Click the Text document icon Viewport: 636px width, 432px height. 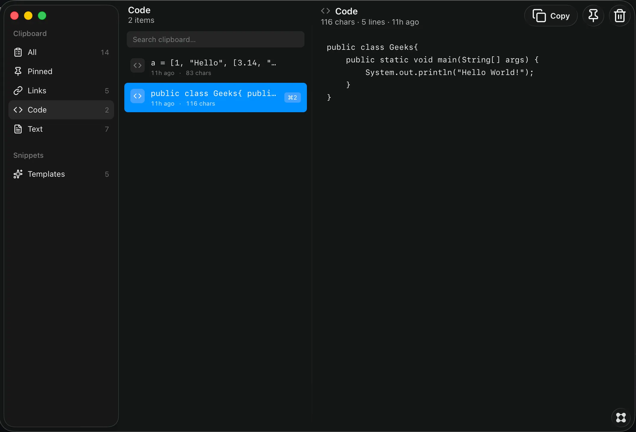[x=18, y=129]
